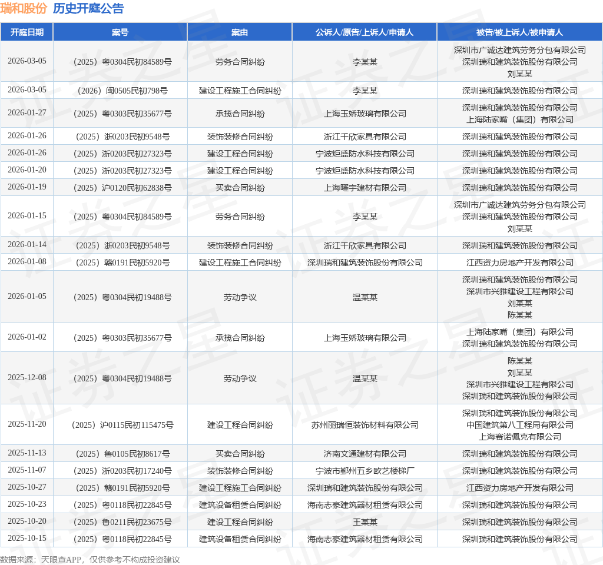This screenshot has height=565, width=603.
Task: Click plaintiff 苏州丽瑞恒装饰材料有限公司
Action: tap(365, 425)
